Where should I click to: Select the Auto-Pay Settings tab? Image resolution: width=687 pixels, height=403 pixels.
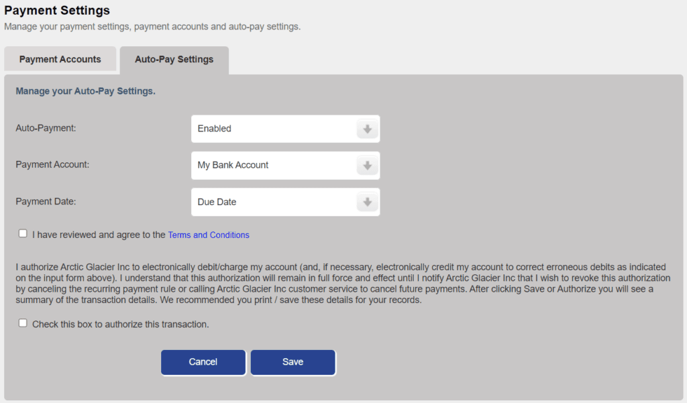[174, 60]
